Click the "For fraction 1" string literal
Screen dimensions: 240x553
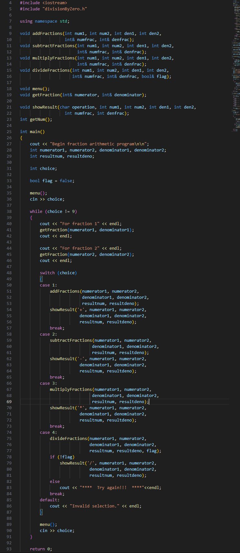(x=80, y=224)
